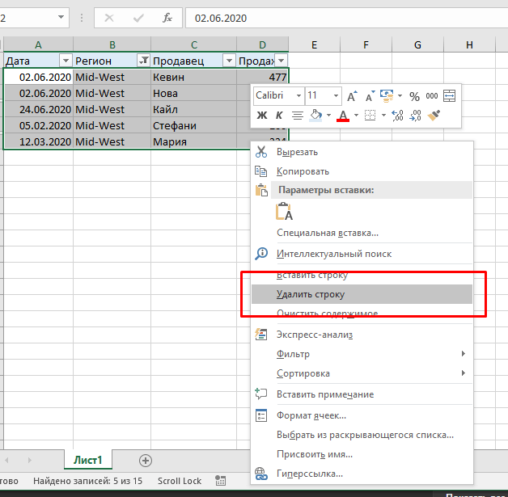Click the center alignment icon

298,116
